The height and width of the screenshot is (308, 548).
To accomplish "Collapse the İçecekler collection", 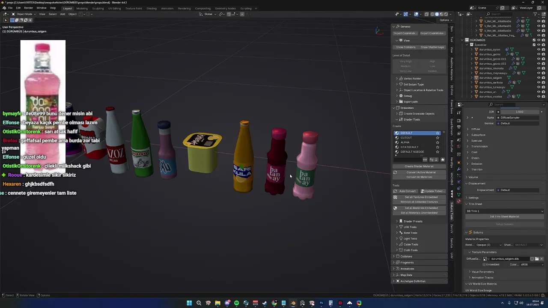I will click(x=467, y=44).
